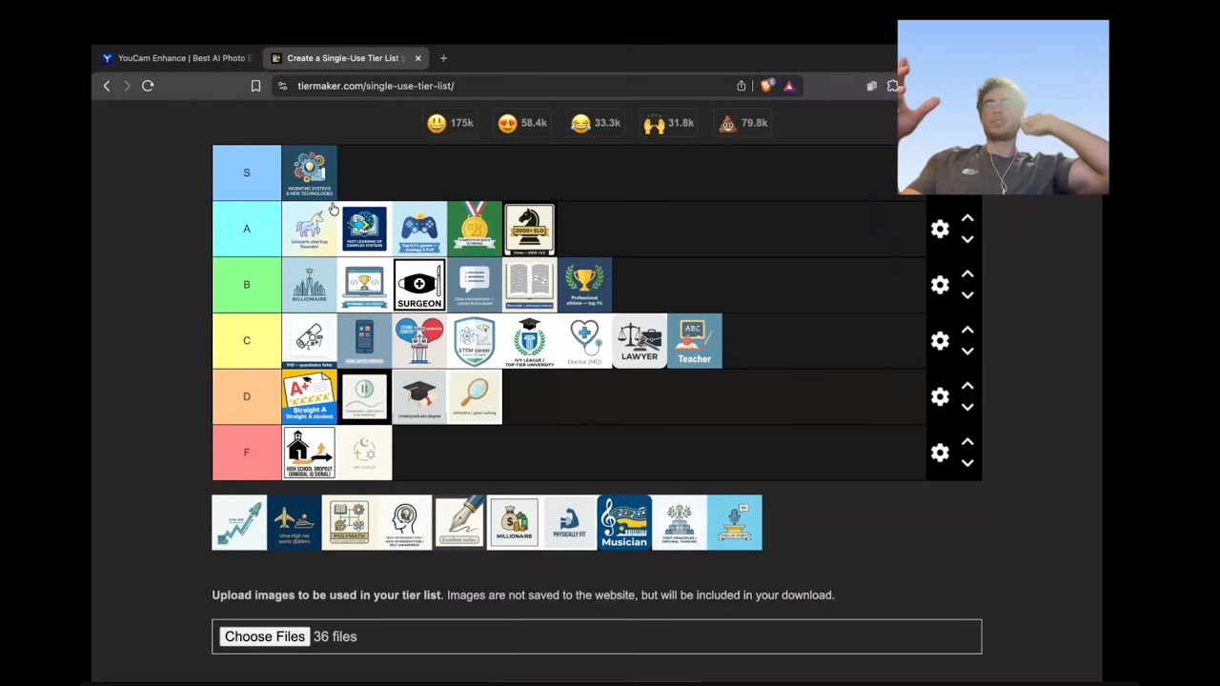Select the Excellent writer fountain pen tile
Image resolution: width=1220 pixels, height=686 pixels.
point(459,522)
